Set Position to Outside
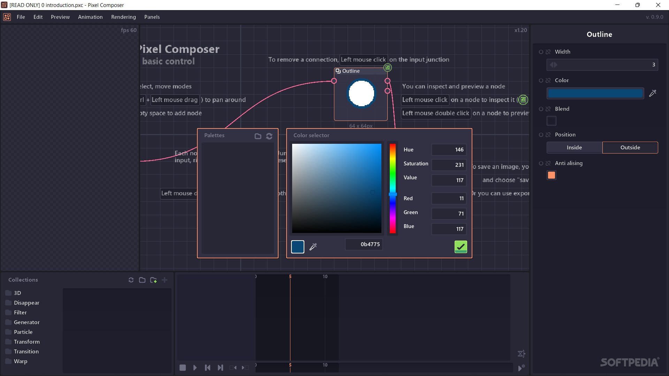Screen dimensions: 669x376 [x=630, y=148]
